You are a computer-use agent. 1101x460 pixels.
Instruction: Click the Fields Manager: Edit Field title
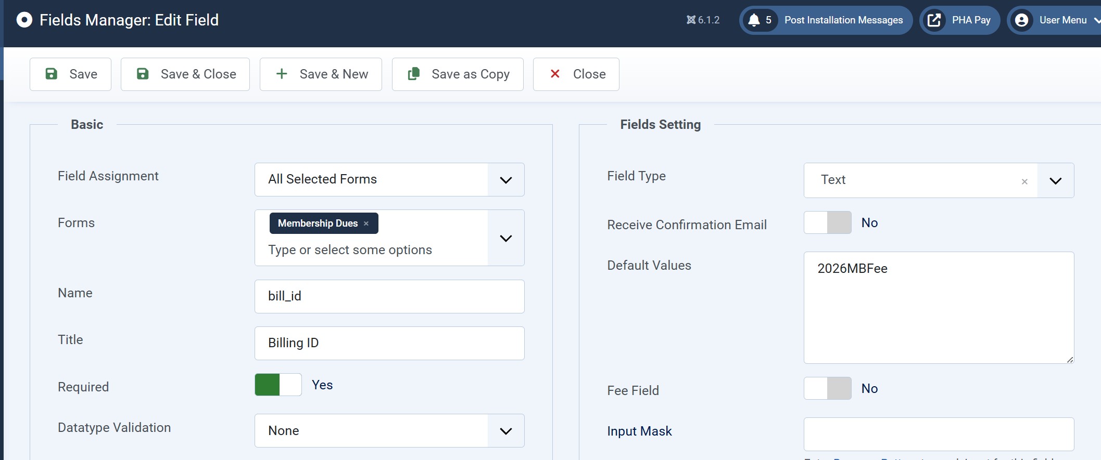tap(129, 20)
